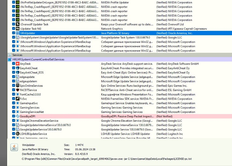Image resolution: width=232 pixels, height=166 pixels.
Task: Disable the LGHUBUpdaterService checkbox
Action: [x=14, y=134]
